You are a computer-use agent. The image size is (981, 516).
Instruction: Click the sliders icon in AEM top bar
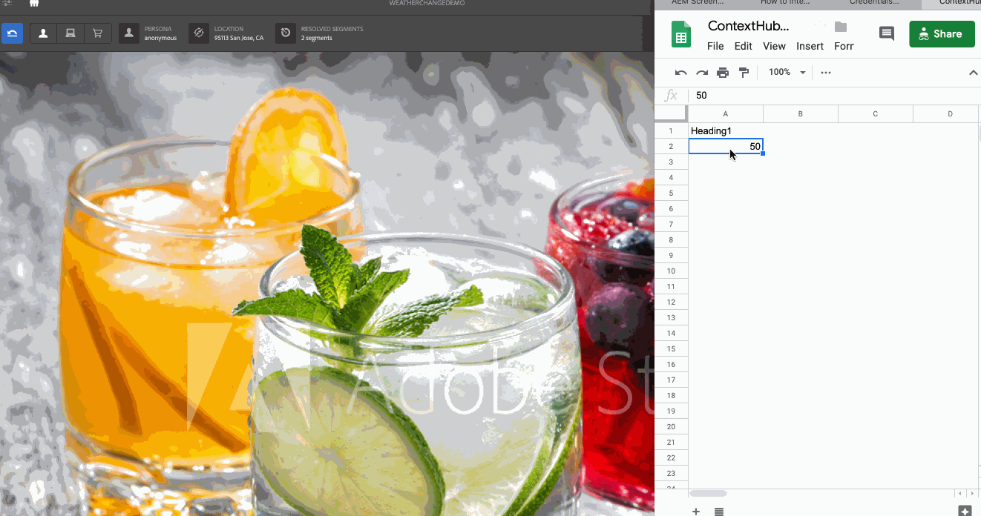click(x=7, y=3)
